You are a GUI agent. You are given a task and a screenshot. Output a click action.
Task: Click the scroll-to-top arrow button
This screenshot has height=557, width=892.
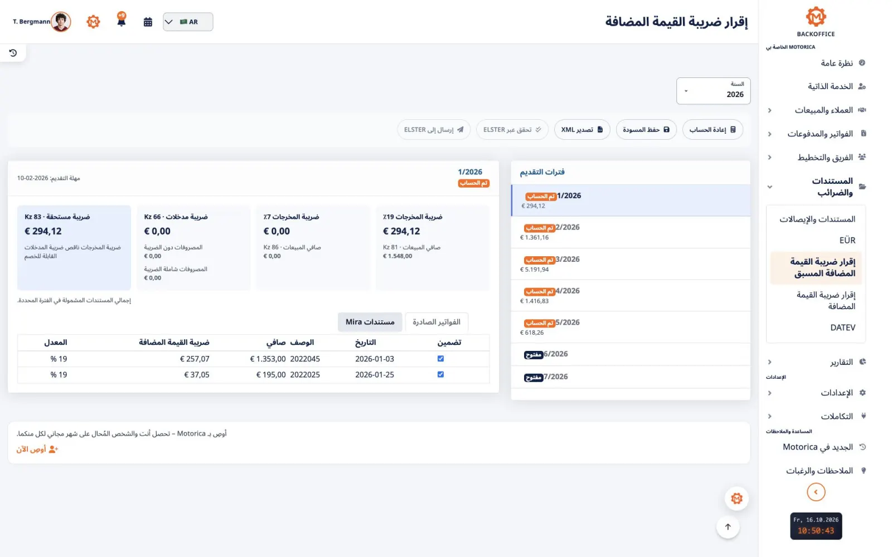point(728,527)
